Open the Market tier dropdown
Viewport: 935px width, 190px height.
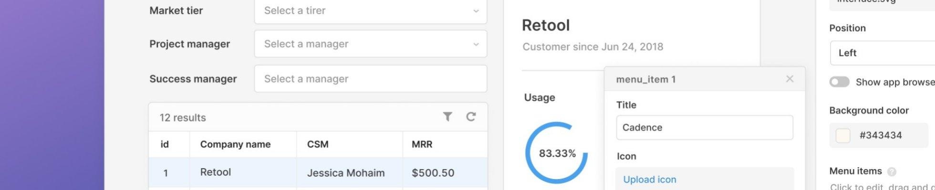point(370,11)
